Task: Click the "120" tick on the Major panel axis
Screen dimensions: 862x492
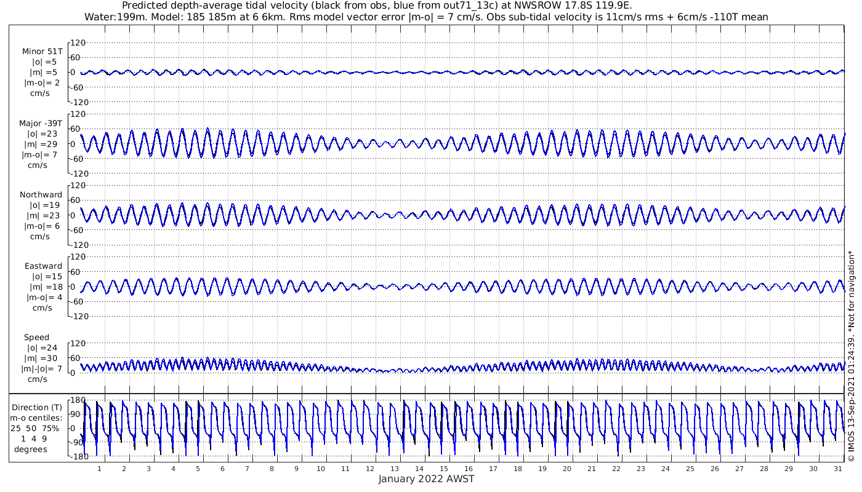Action: [77, 114]
